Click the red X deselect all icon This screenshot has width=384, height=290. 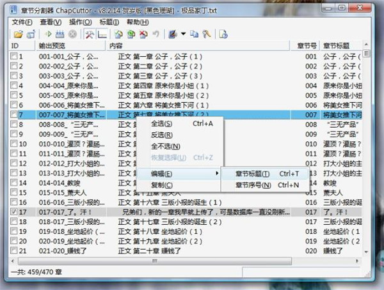[143, 34]
